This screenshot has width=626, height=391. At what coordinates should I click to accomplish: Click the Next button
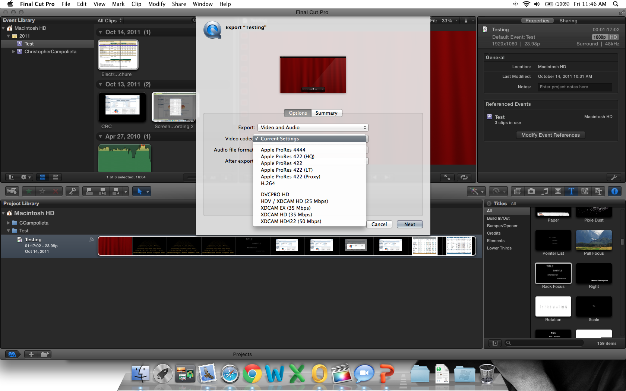coord(410,225)
